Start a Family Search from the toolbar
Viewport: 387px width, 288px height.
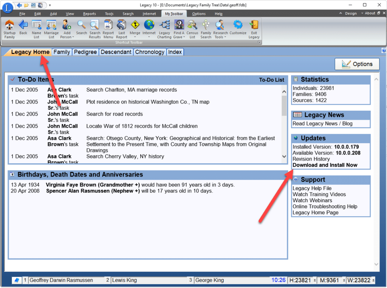pos(206,29)
